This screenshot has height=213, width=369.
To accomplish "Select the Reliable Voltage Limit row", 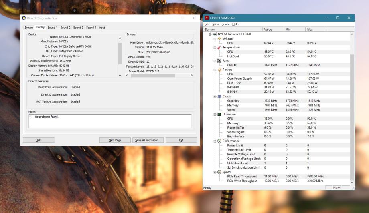I will (x=276, y=154).
